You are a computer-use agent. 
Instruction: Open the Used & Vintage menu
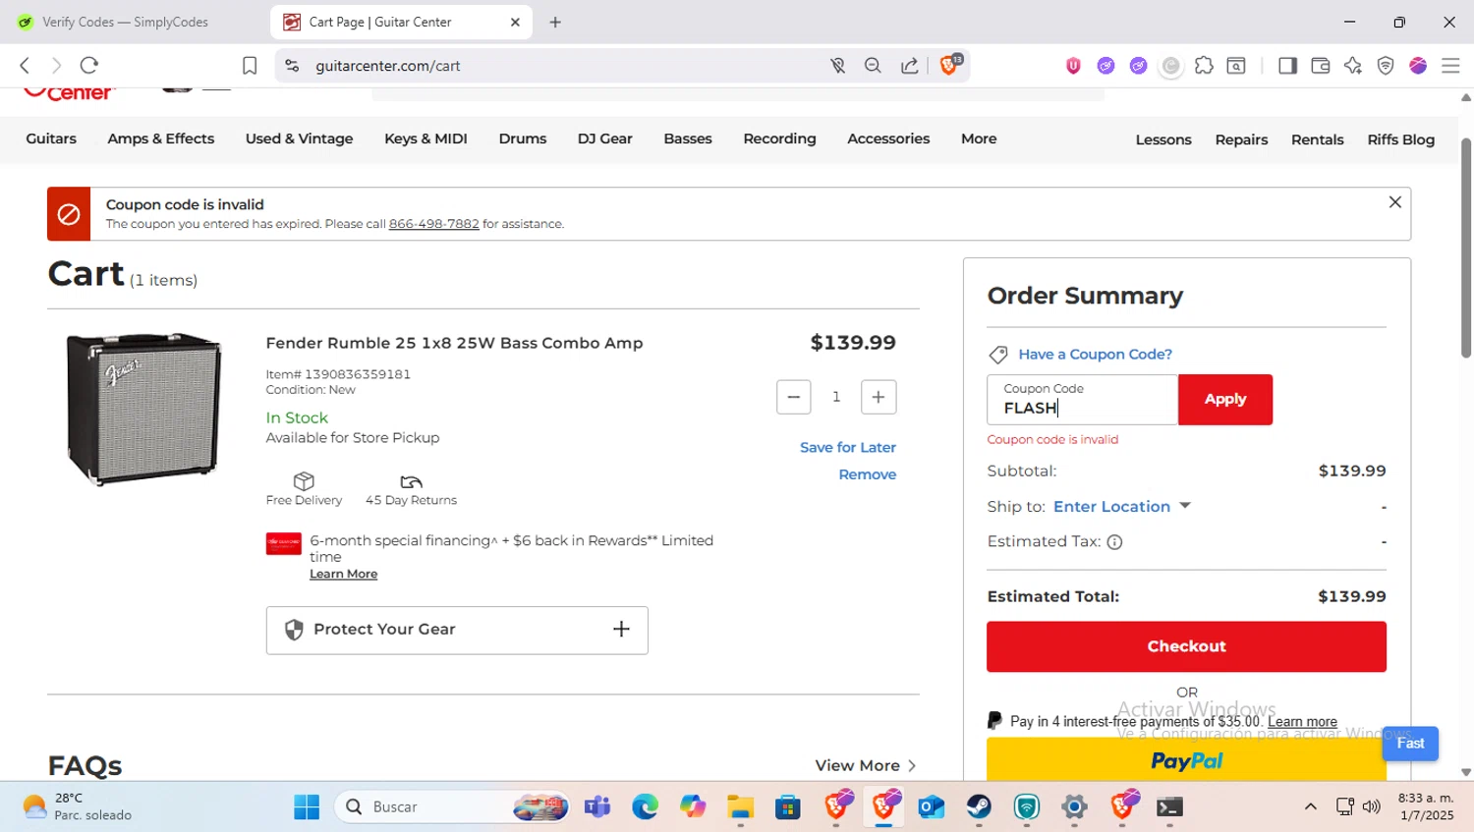click(299, 139)
